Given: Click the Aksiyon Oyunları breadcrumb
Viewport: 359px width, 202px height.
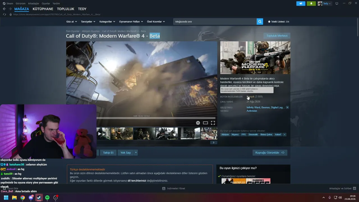Looking at the screenshot, I should (x=91, y=31).
